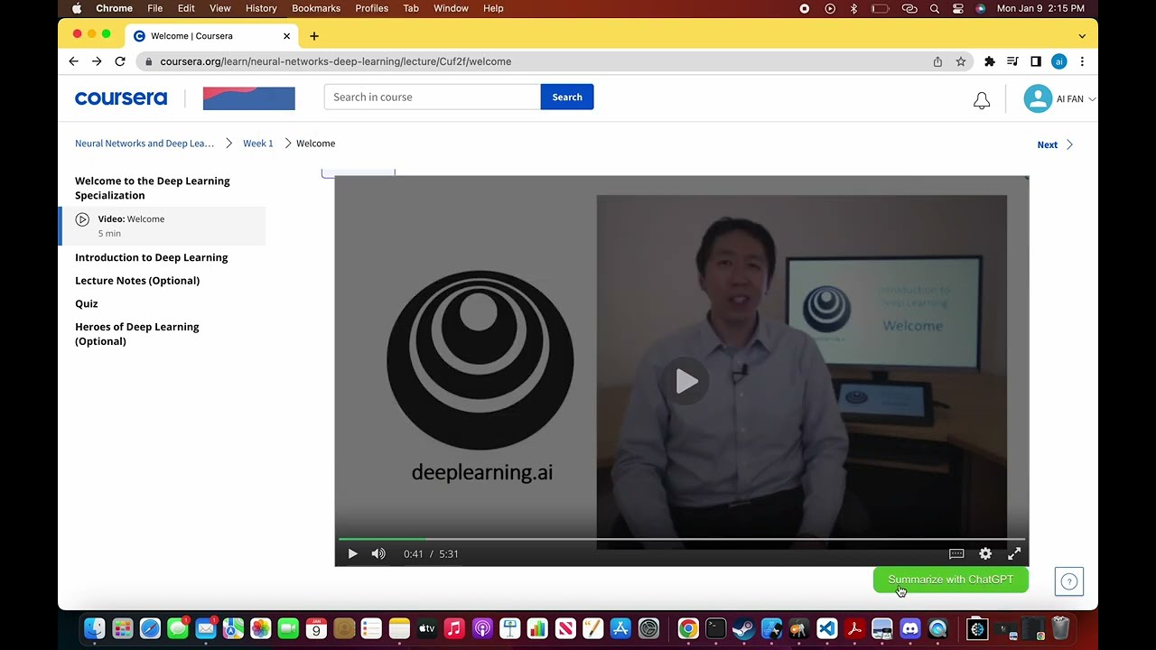Viewport: 1156px width, 650px height.
Task: Click the course partner logo banner
Action: [x=249, y=98]
